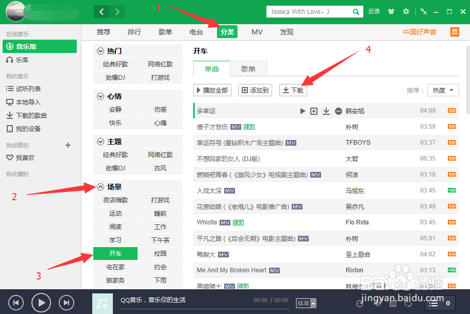The image size is (470, 314).
Task: Switch to mini-player mode icon
Action: [424, 11]
